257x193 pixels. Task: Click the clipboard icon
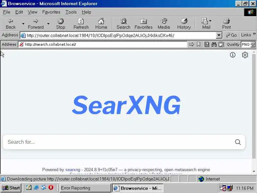[x=221, y=44]
